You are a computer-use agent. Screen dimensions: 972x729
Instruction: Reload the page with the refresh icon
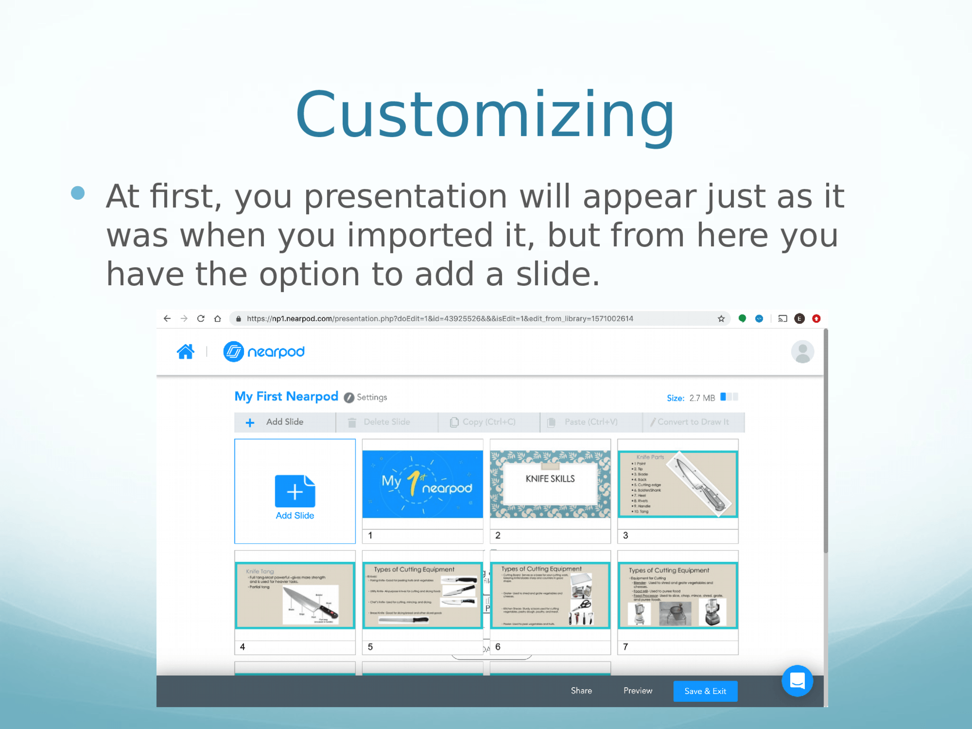pos(201,318)
